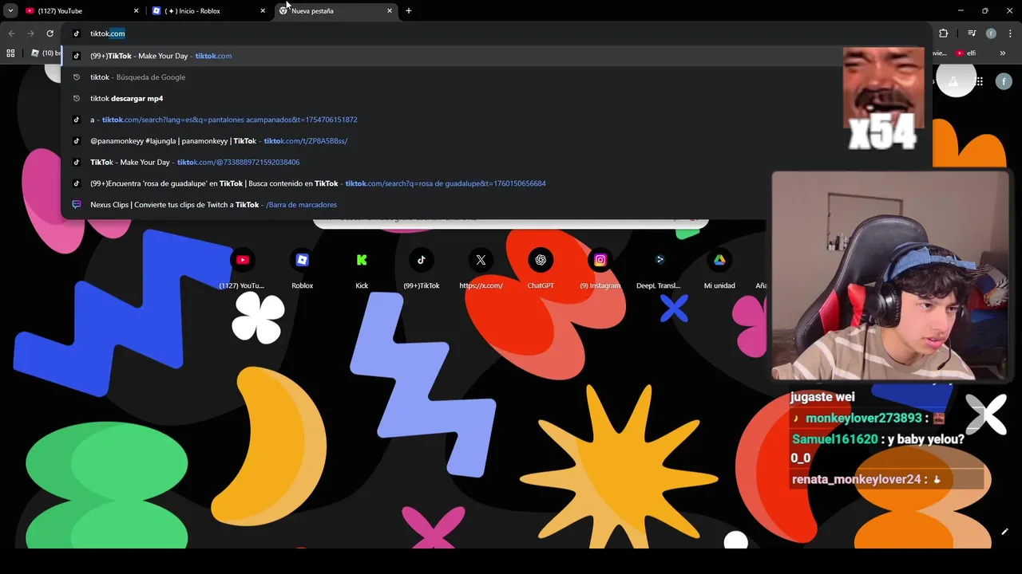Click username monkeylover273893 in chat
1022x574 pixels.
[864, 418]
